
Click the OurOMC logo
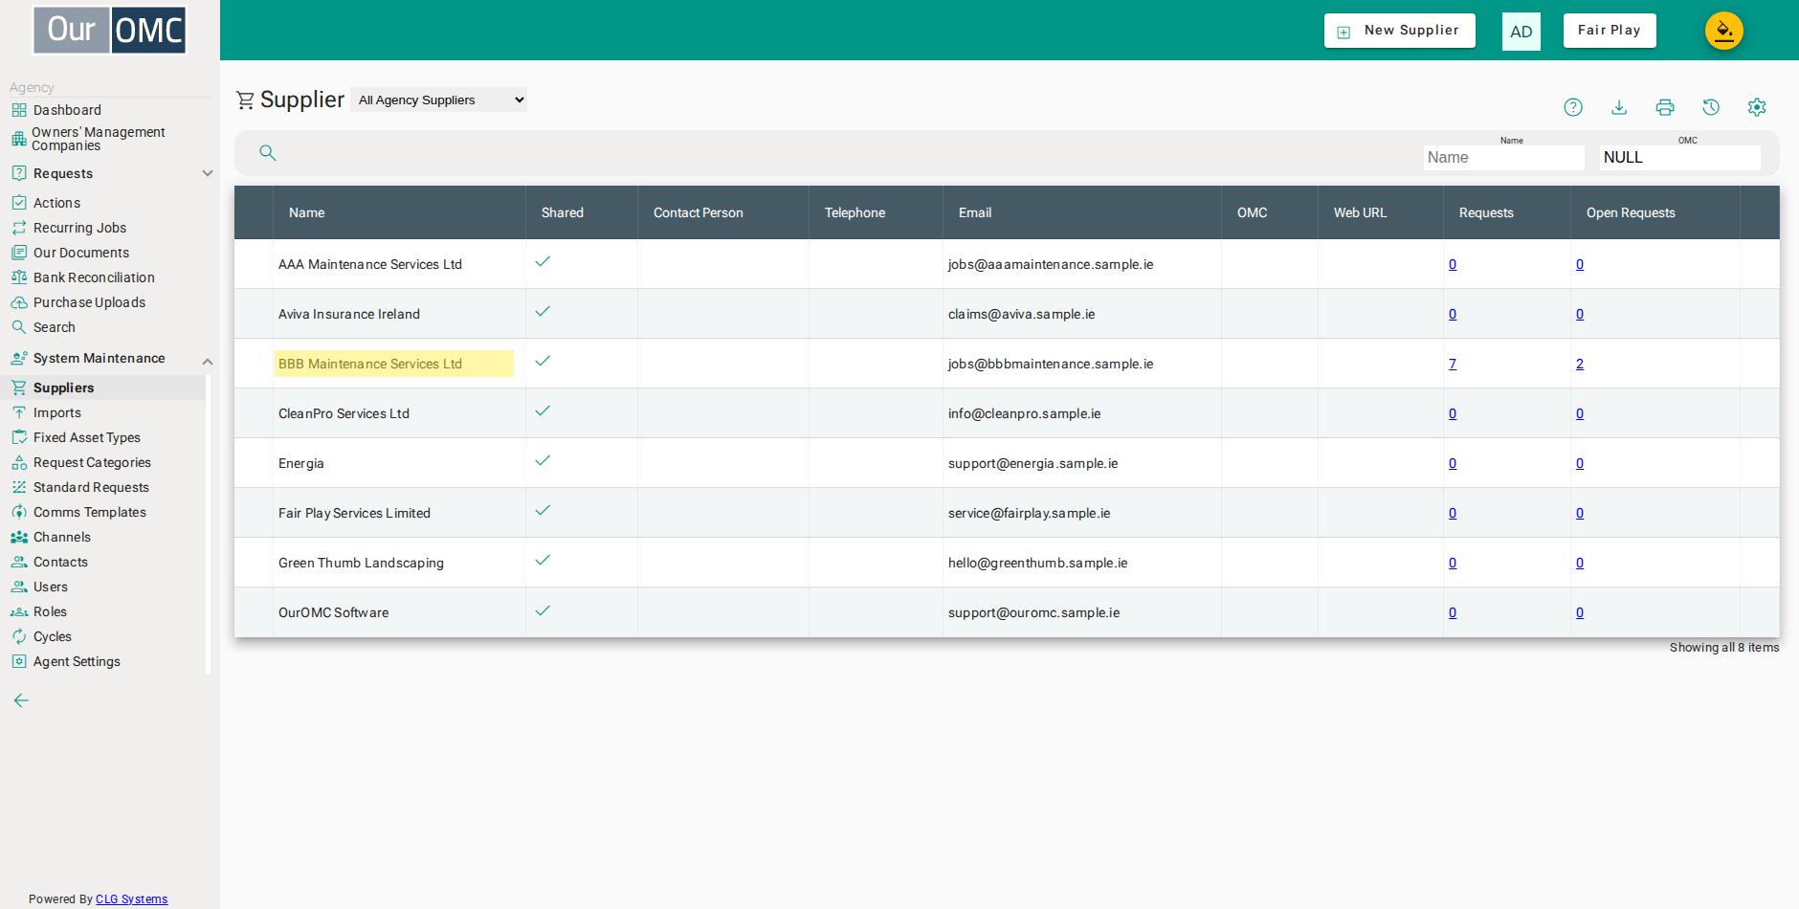click(110, 31)
